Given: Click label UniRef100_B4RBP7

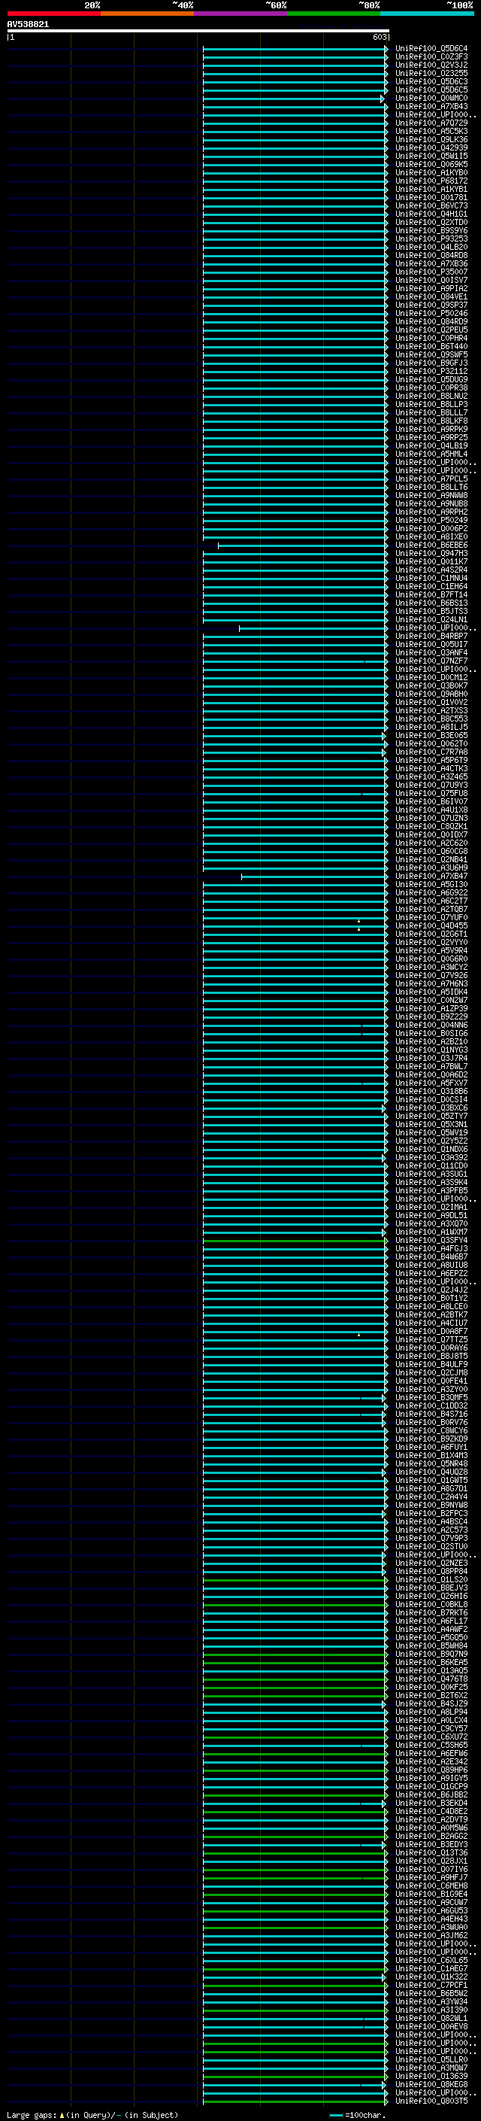Looking at the screenshot, I should tap(431, 636).
